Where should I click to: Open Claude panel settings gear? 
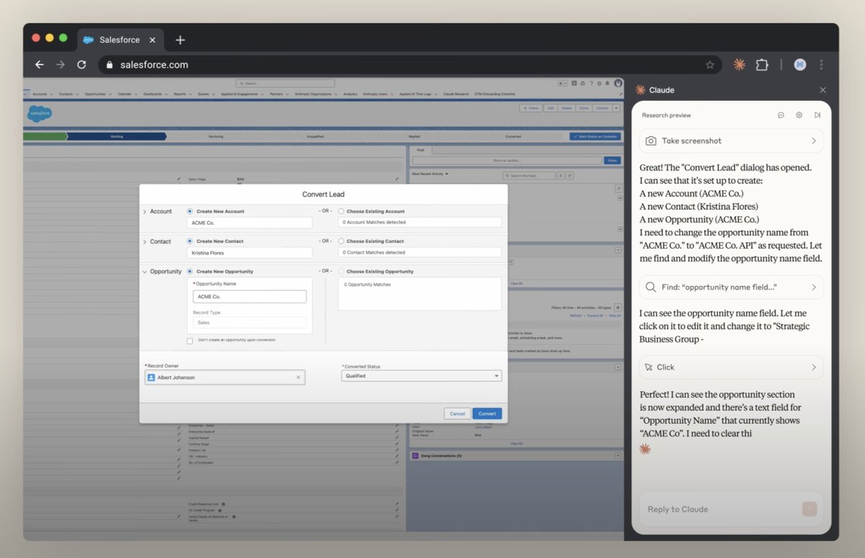click(x=799, y=115)
